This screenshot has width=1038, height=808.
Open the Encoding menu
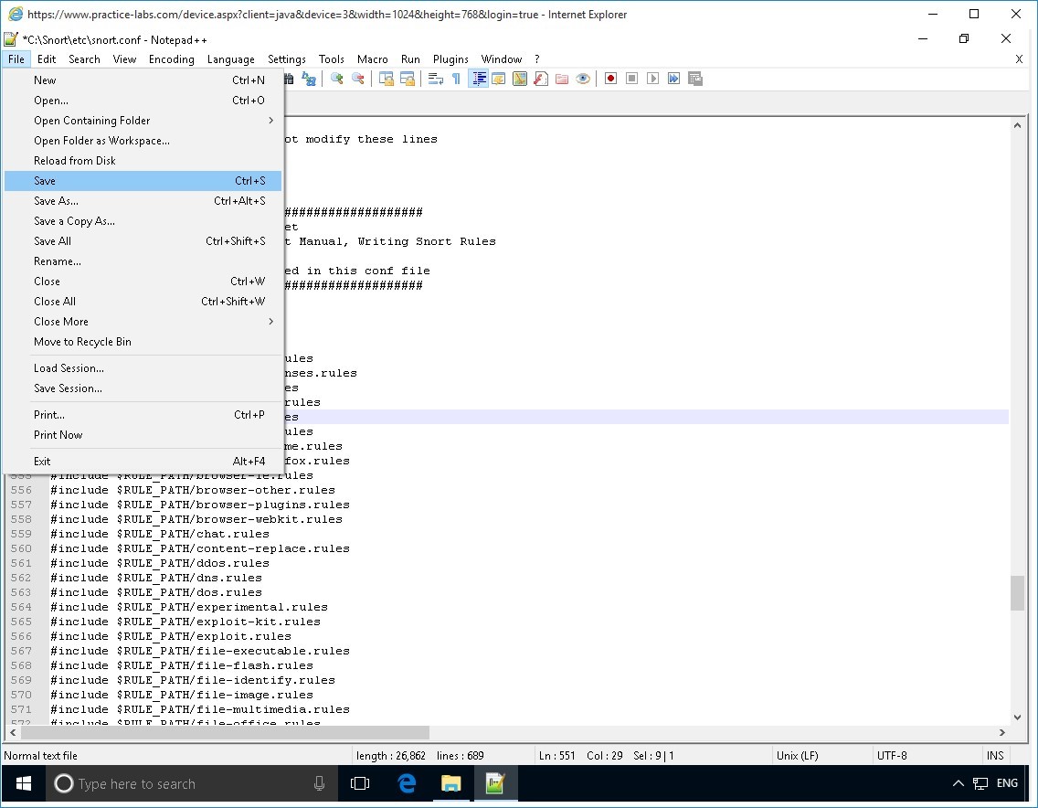(x=171, y=59)
